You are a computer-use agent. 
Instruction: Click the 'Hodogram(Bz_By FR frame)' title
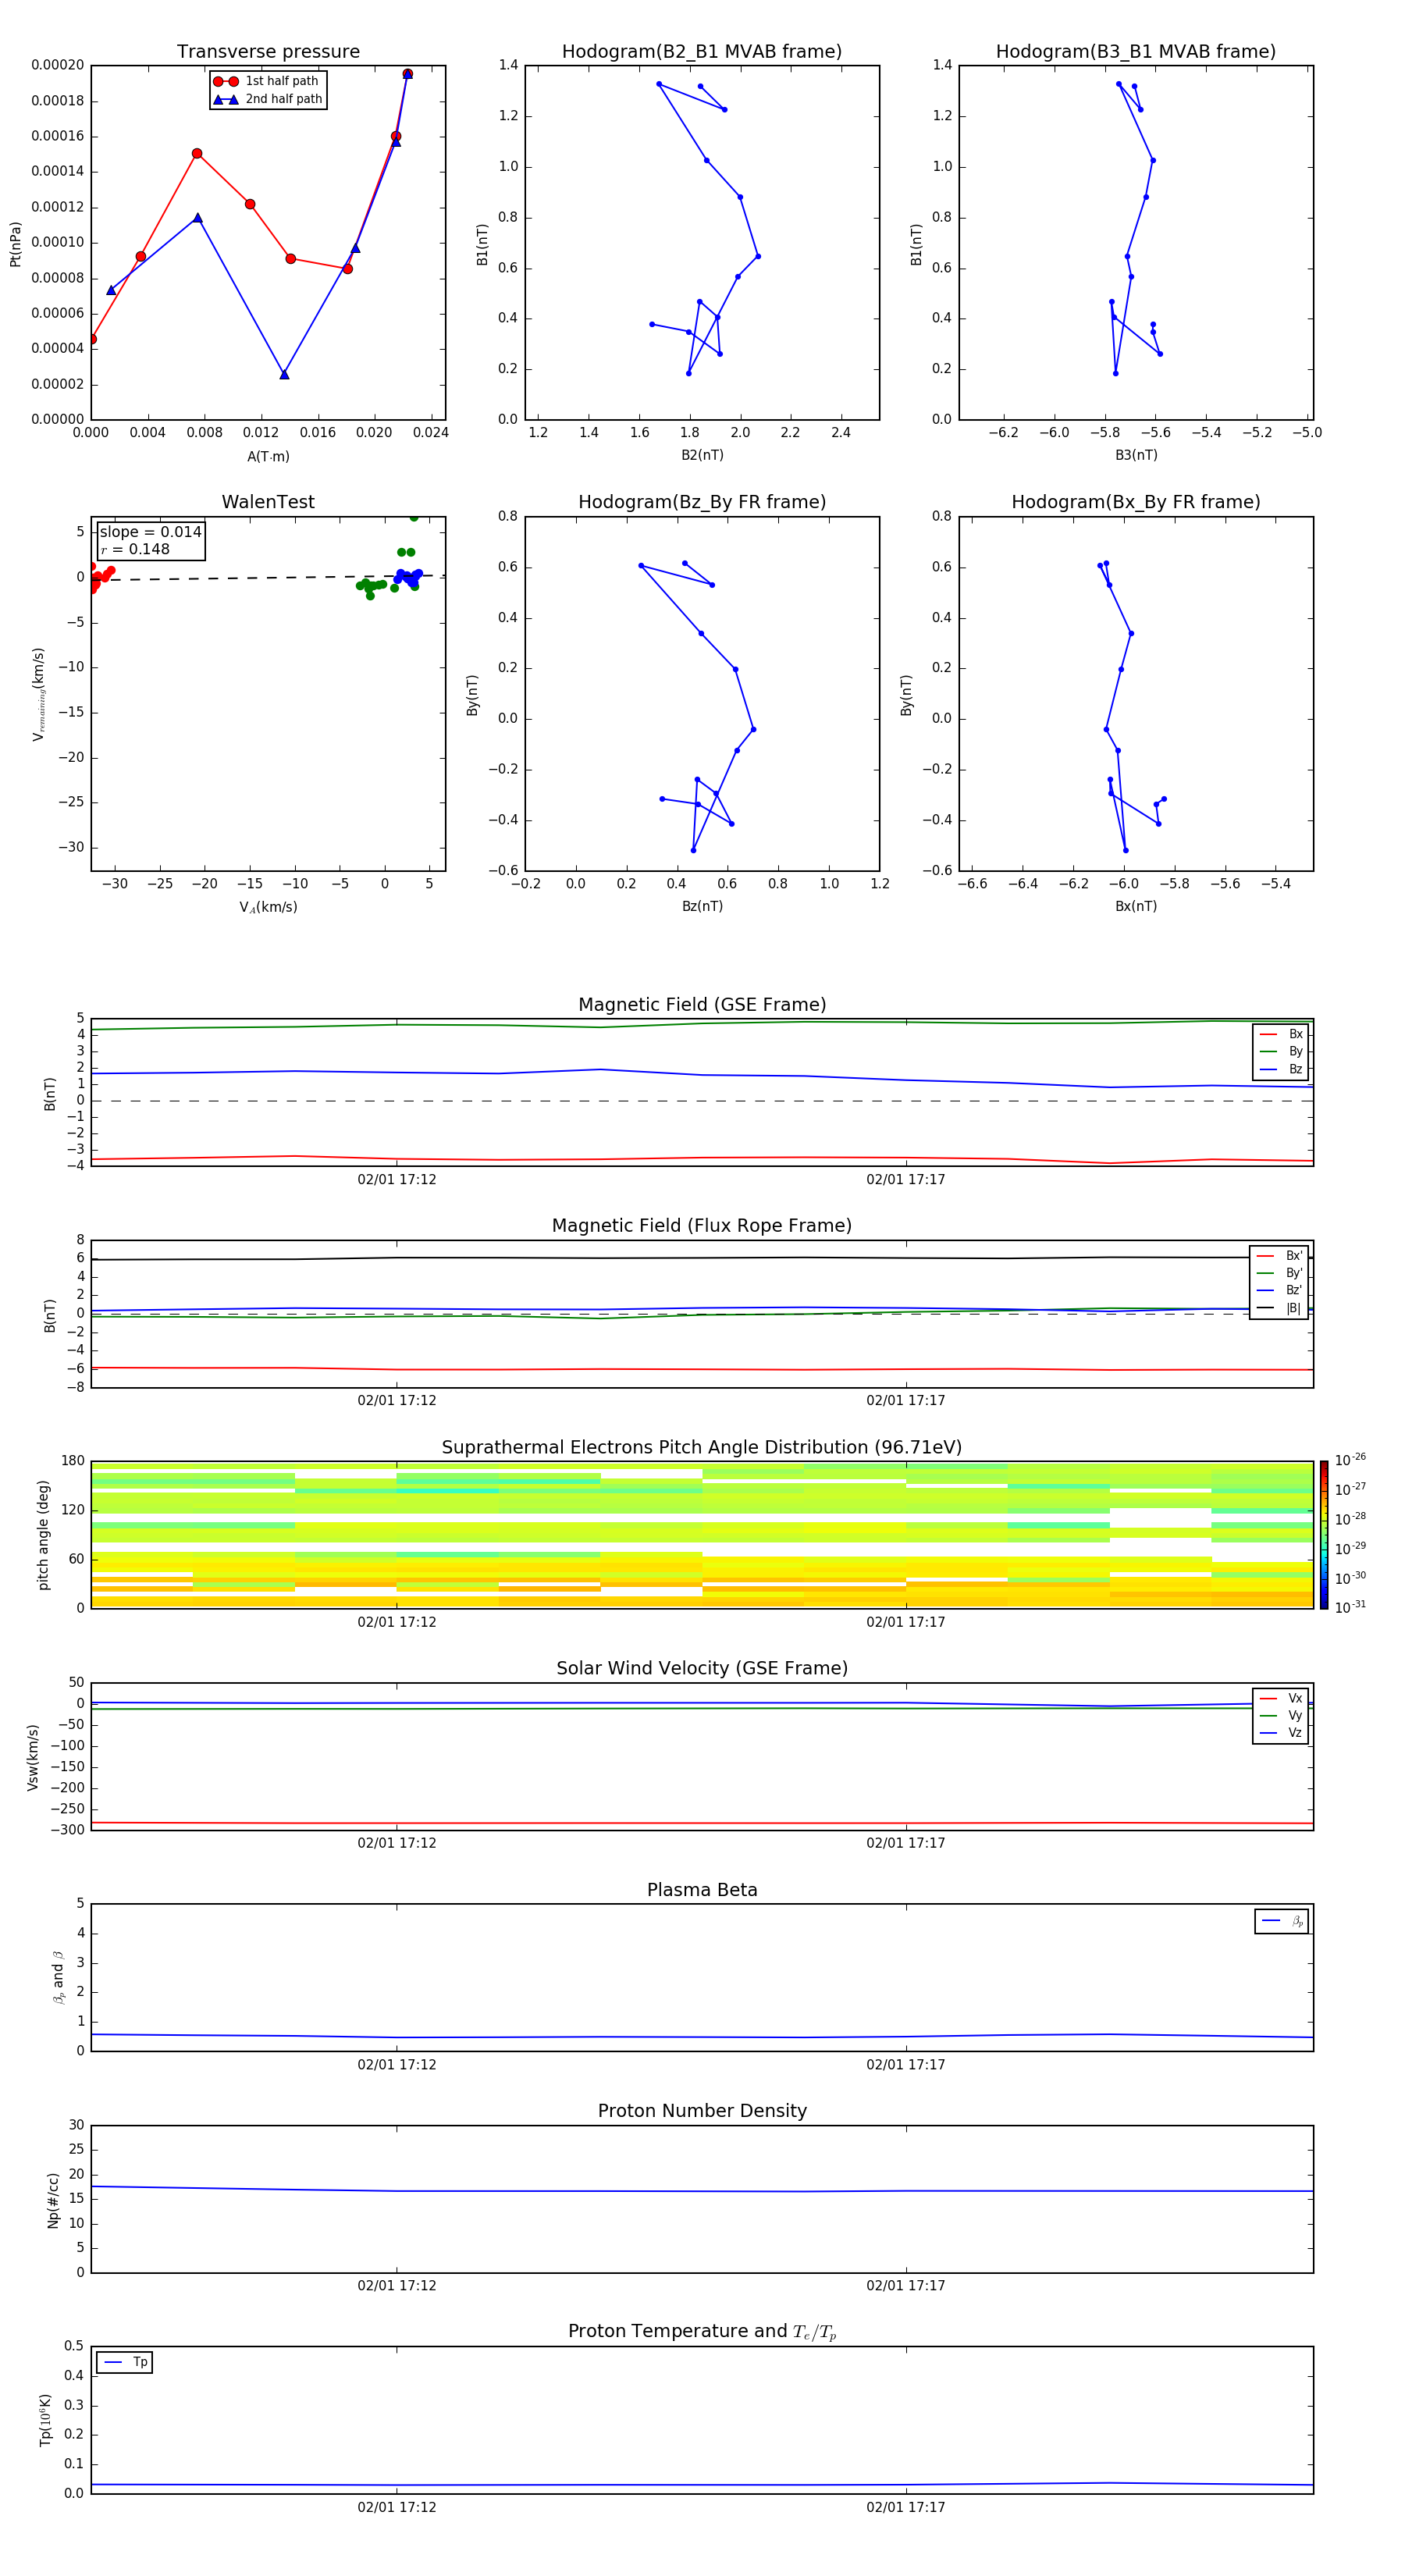pos(702,502)
